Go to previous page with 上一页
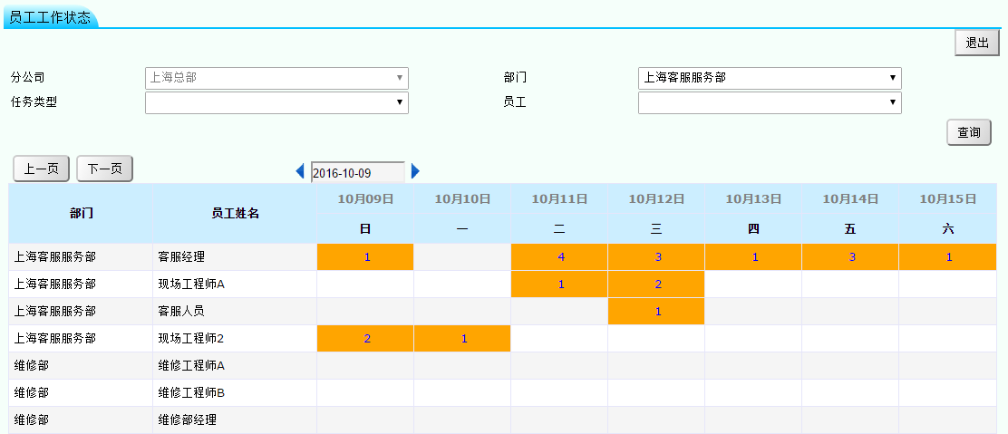Image resolution: width=1008 pixels, height=434 pixels. 42,169
